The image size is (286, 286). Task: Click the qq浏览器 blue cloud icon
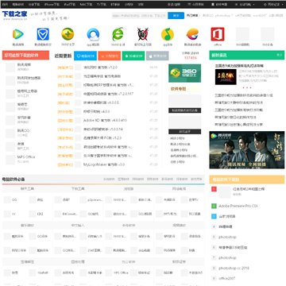click(93, 34)
